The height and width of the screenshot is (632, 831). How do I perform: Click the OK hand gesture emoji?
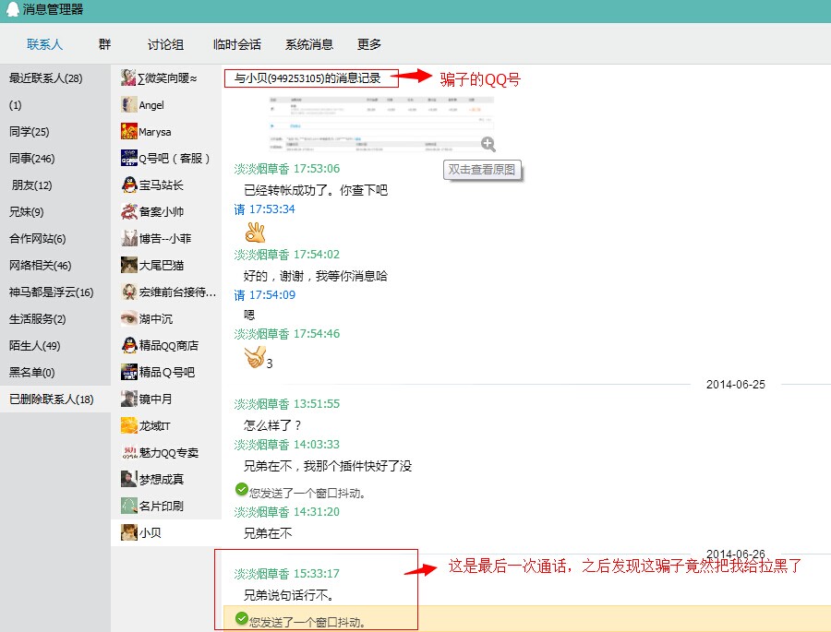[x=255, y=232]
